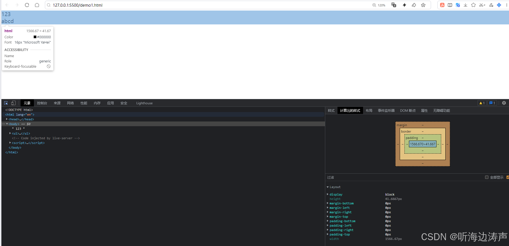
Task: Expand the margin-left property
Action: [x=328, y=208]
